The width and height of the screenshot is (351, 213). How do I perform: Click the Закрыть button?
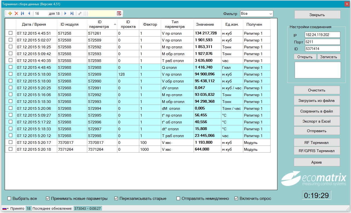[x=317, y=15]
